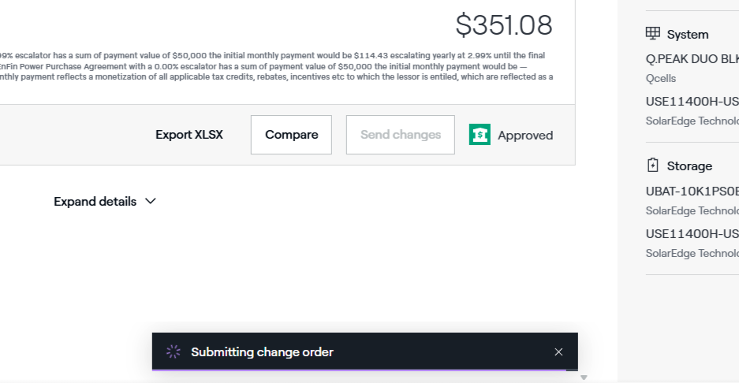This screenshot has width=739, height=383.
Task: Click the Storage section heading
Action: (x=689, y=166)
